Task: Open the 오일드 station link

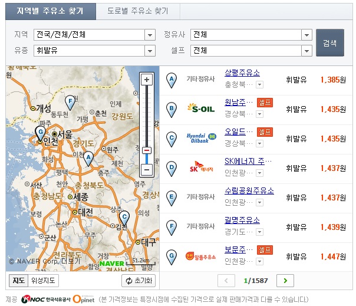Action: (238, 131)
